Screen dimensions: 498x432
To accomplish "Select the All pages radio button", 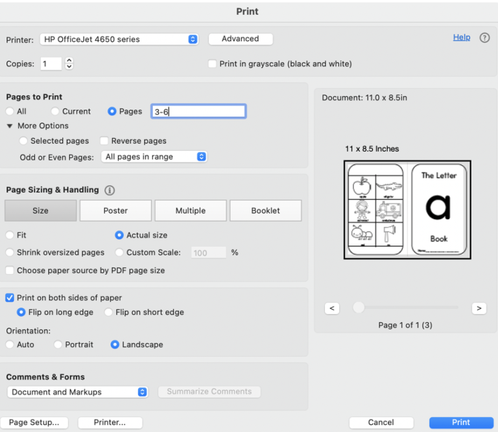I will tap(10, 111).
